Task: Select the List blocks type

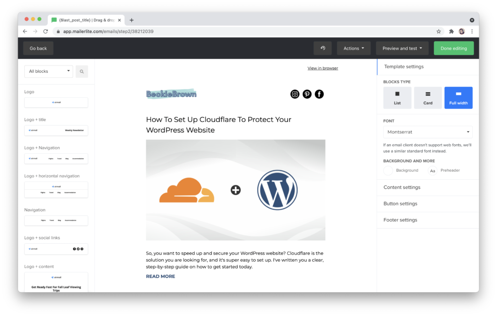Action: [x=397, y=98]
